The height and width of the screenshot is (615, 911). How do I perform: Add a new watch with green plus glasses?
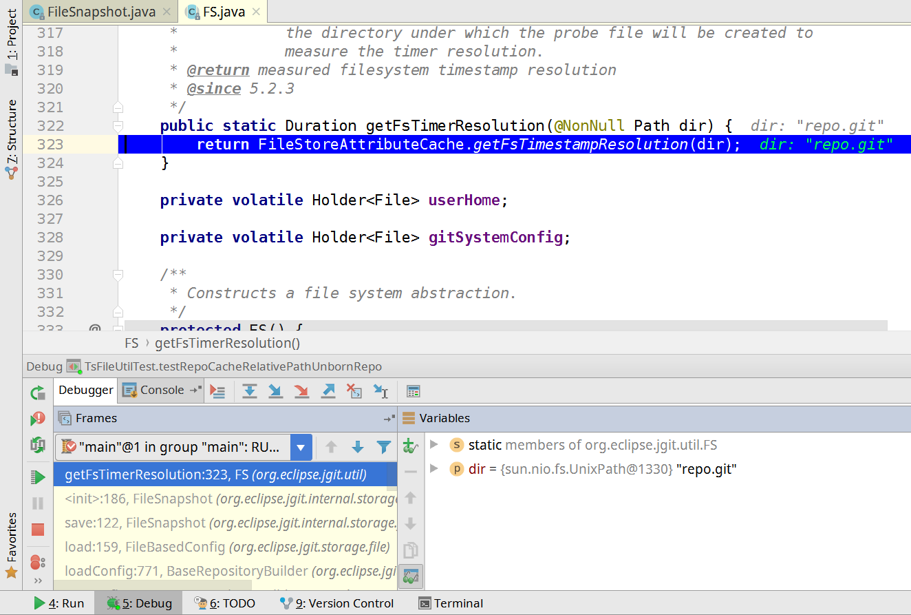[410, 446]
